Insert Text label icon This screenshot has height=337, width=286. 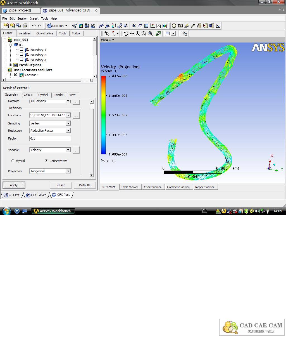pos(101,26)
